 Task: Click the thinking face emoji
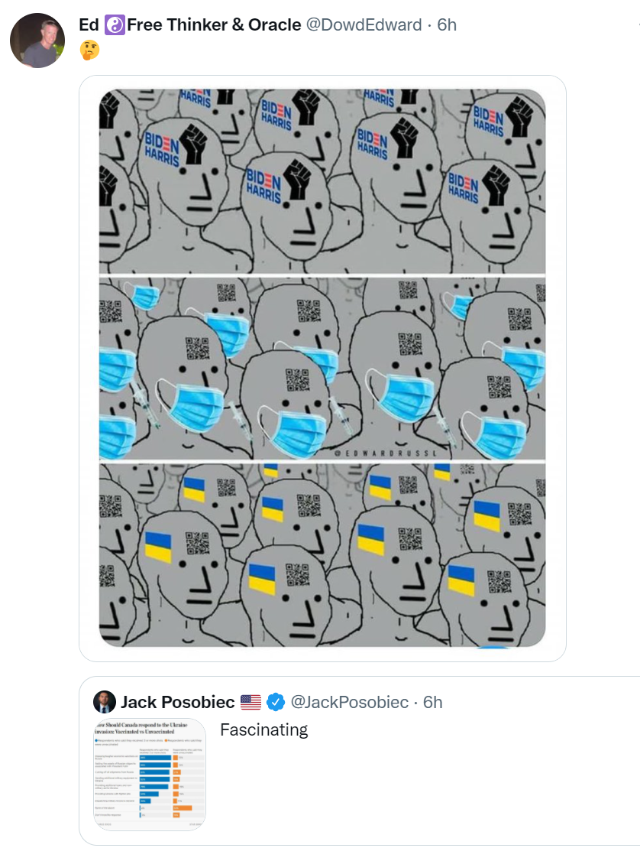89,50
